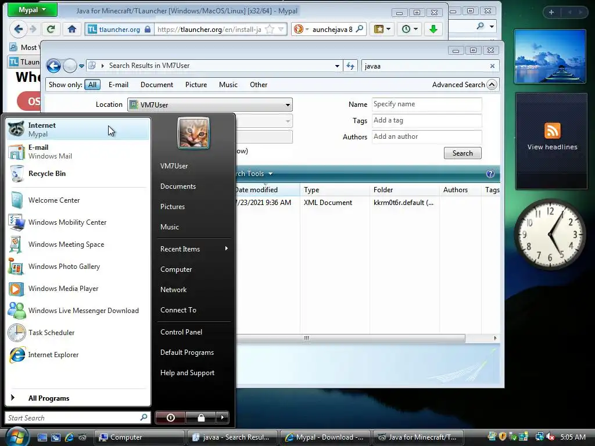The image size is (595, 446).
Task: Open Windows Meeting Space
Action: pos(78,244)
